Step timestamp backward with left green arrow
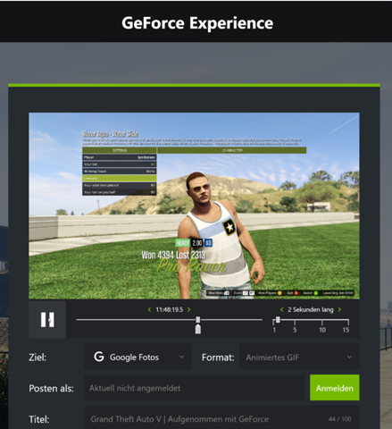This screenshot has width=392, height=429. point(149,310)
